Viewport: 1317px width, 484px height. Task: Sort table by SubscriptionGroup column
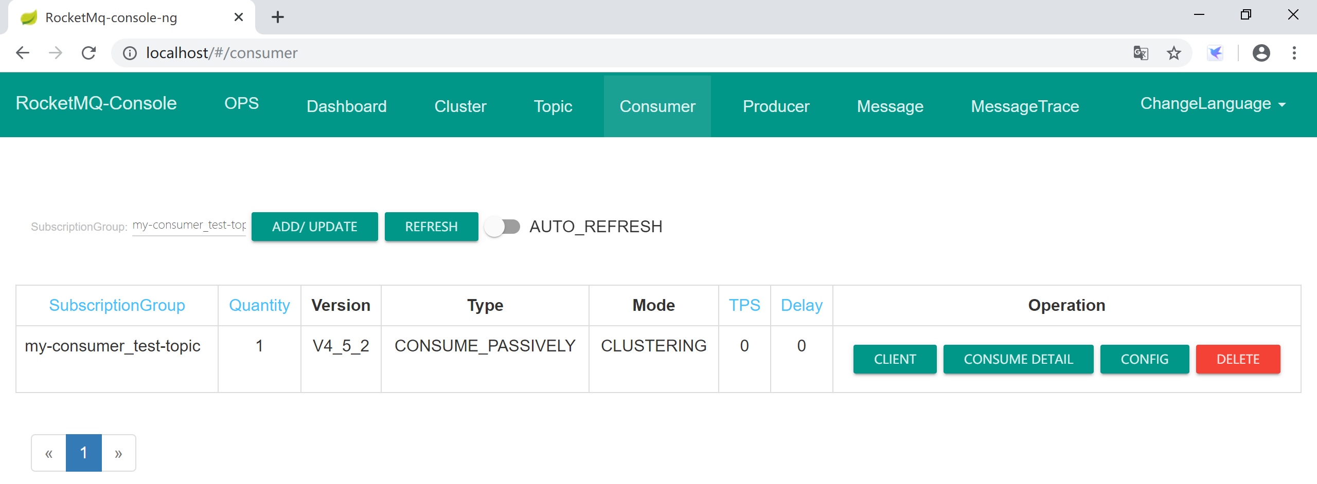click(117, 305)
